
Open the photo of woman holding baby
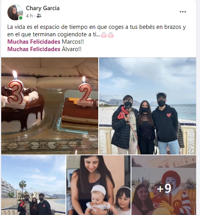(98, 185)
